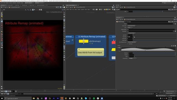Jump to first frame
Viewport: 177px width, 100px height.
pyautogui.click(x=2, y=91)
